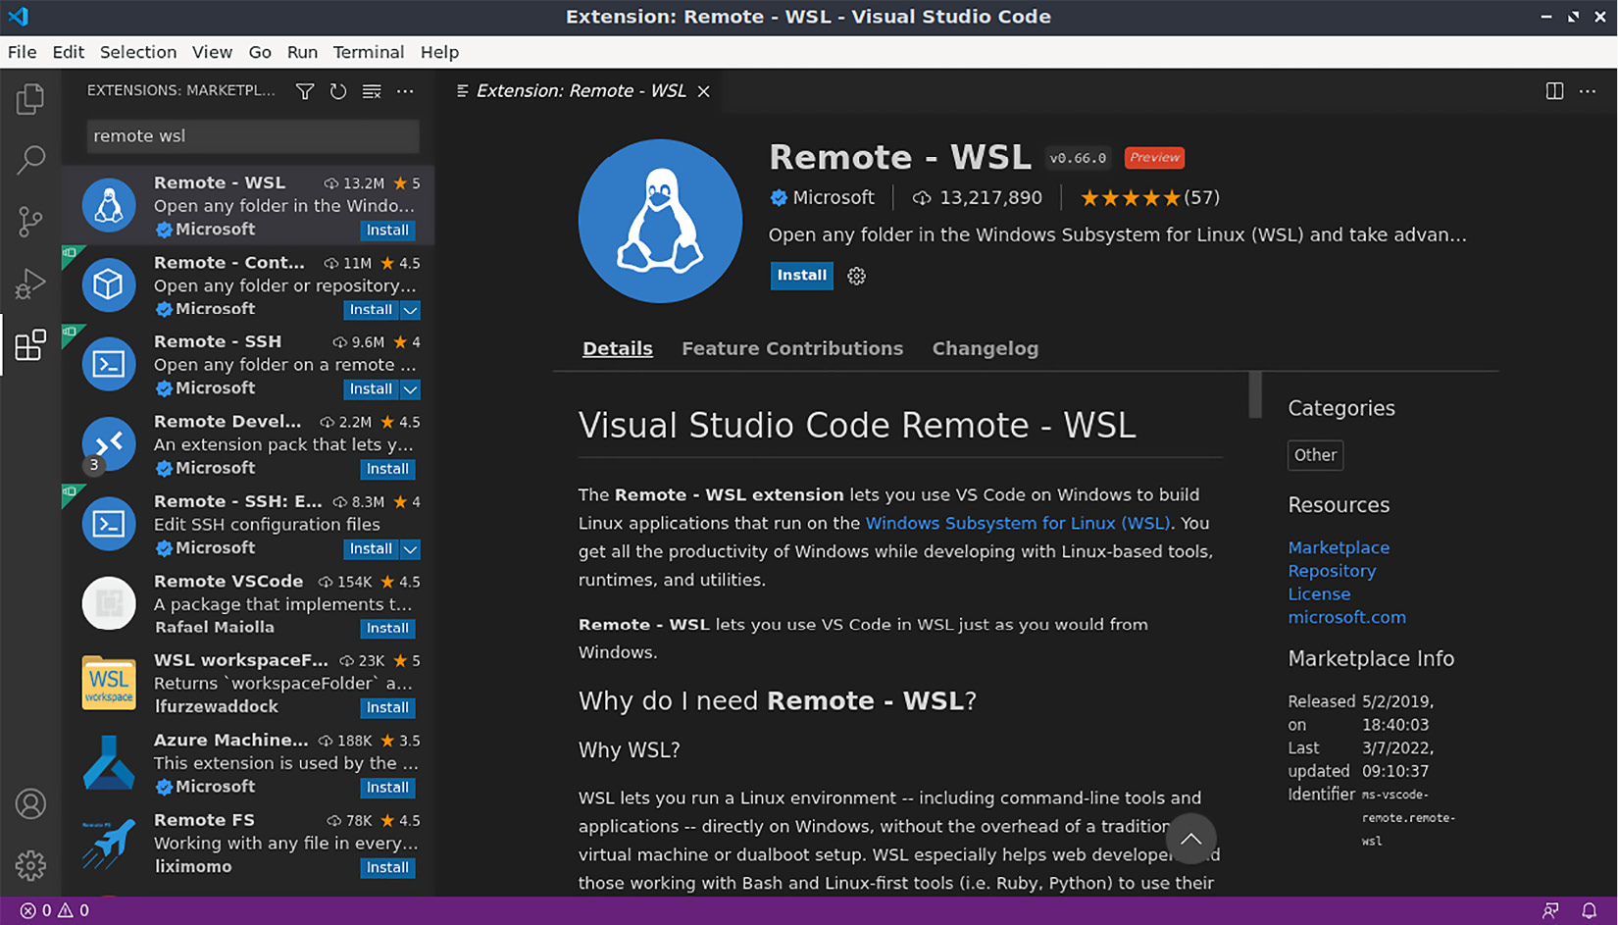Expand Install dropdown for Remote - SSH: Editing
Screen dimensions: 1618x925
pyautogui.click(x=411, y=549)
